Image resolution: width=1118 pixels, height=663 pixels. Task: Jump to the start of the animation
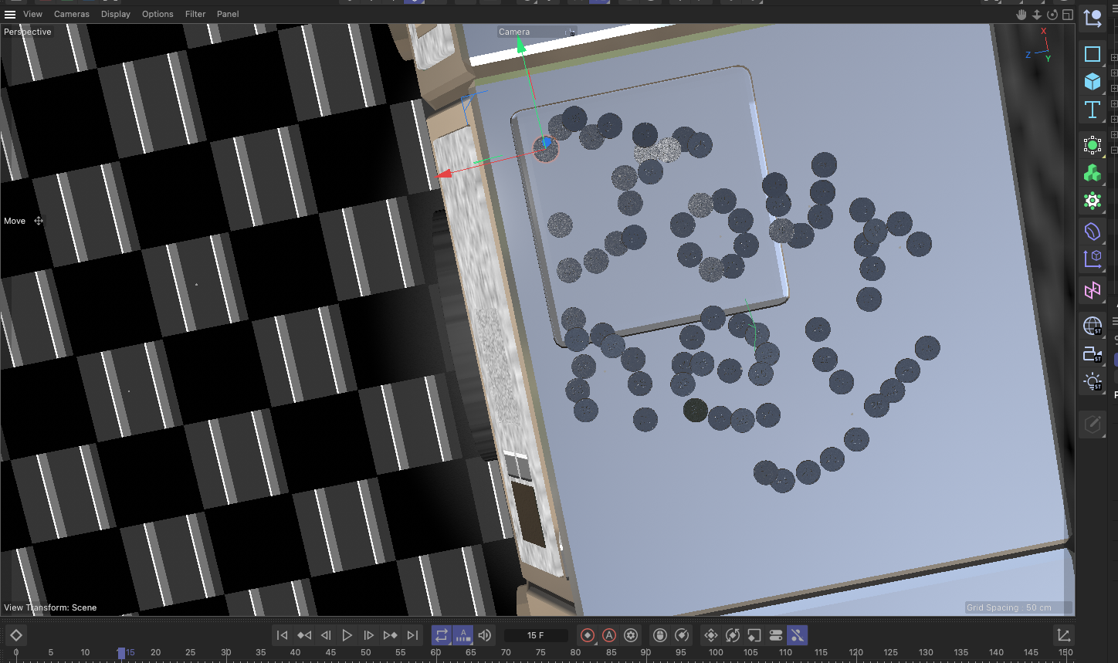pos(282,635)
